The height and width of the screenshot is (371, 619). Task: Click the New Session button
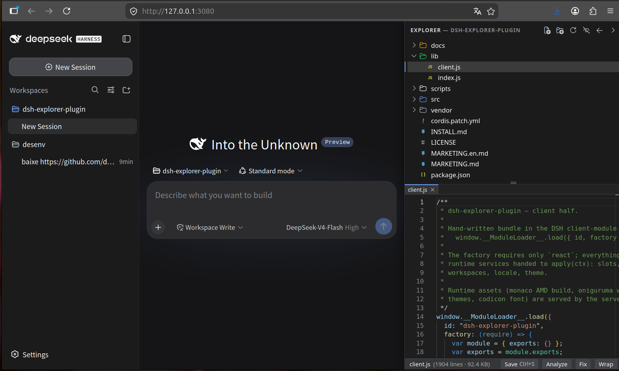(71, 67)
